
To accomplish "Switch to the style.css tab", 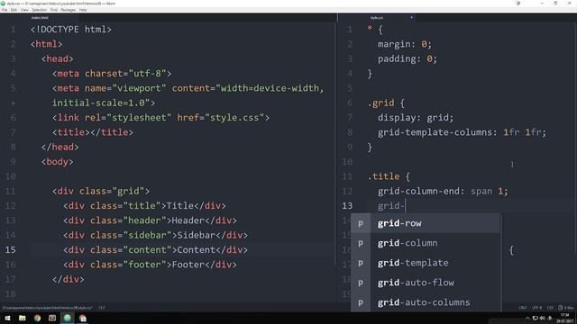I will click(x=377, y=18).
